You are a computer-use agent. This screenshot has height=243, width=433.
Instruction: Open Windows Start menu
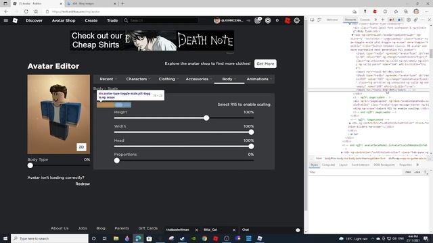5,238
